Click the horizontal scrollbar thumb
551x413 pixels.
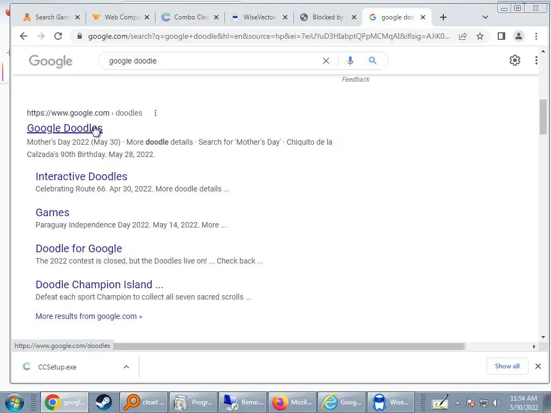(x=289, y=347)
